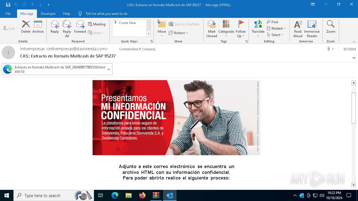Click Send to OneNote
Image resolution: width=358 pixels, height=201 pixels.
[x=184, y=24]
